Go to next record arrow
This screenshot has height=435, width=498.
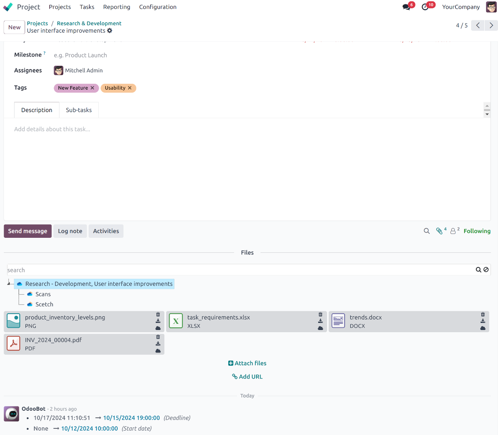tap(491, 26)
